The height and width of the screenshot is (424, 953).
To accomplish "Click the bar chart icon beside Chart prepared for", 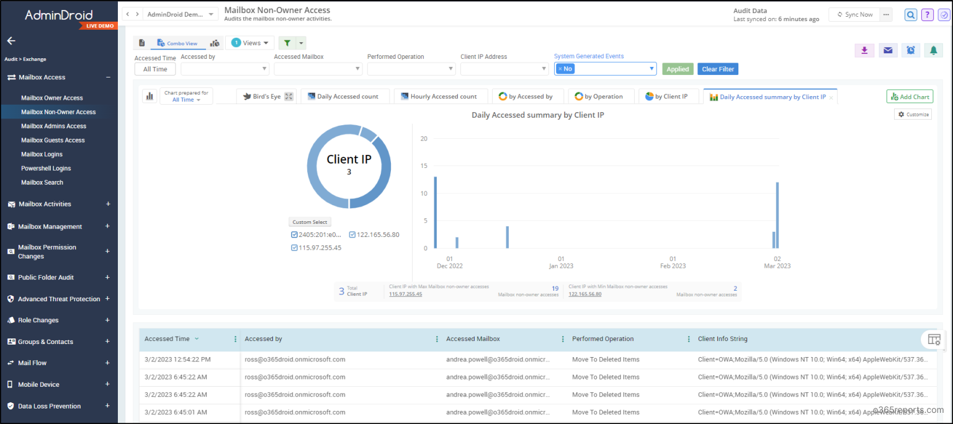I will coord(150,96).
